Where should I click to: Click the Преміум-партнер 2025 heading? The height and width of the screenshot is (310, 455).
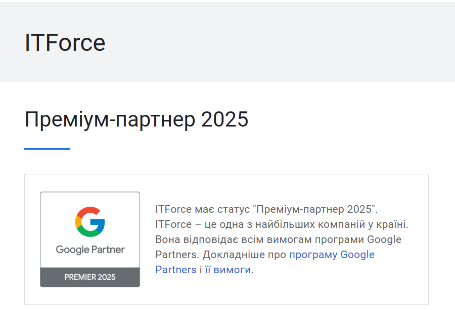[136, 119]
